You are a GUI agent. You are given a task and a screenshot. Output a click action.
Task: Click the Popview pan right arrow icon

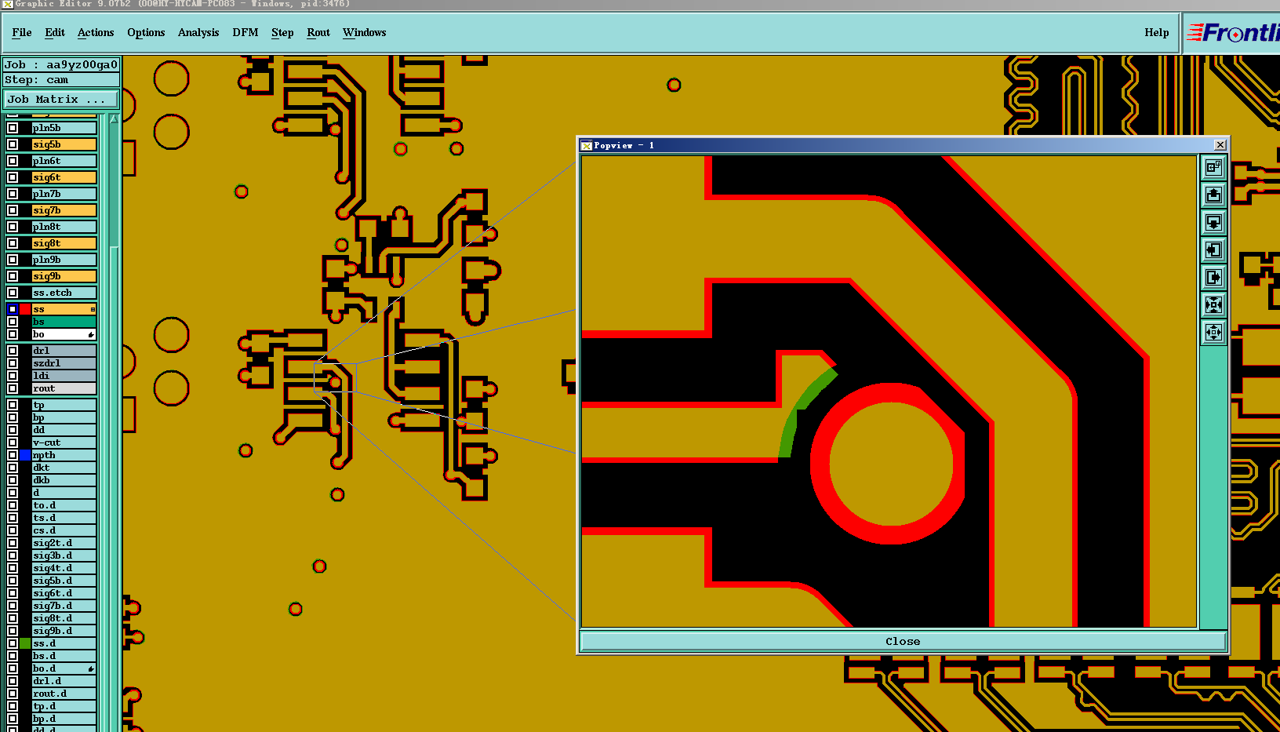[x=1213, y=278]
